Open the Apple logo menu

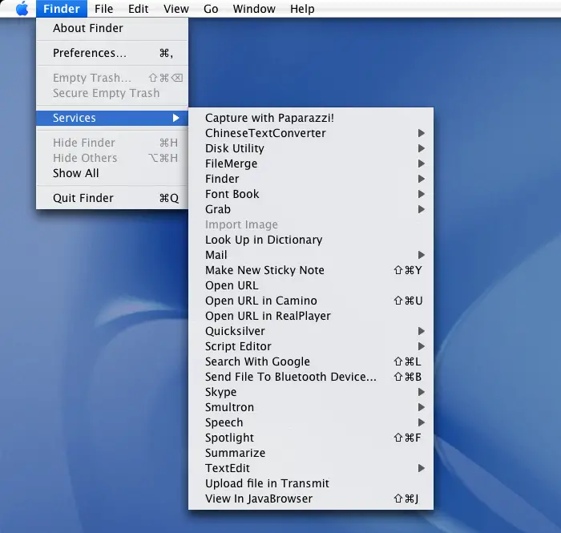pos(22,9)
